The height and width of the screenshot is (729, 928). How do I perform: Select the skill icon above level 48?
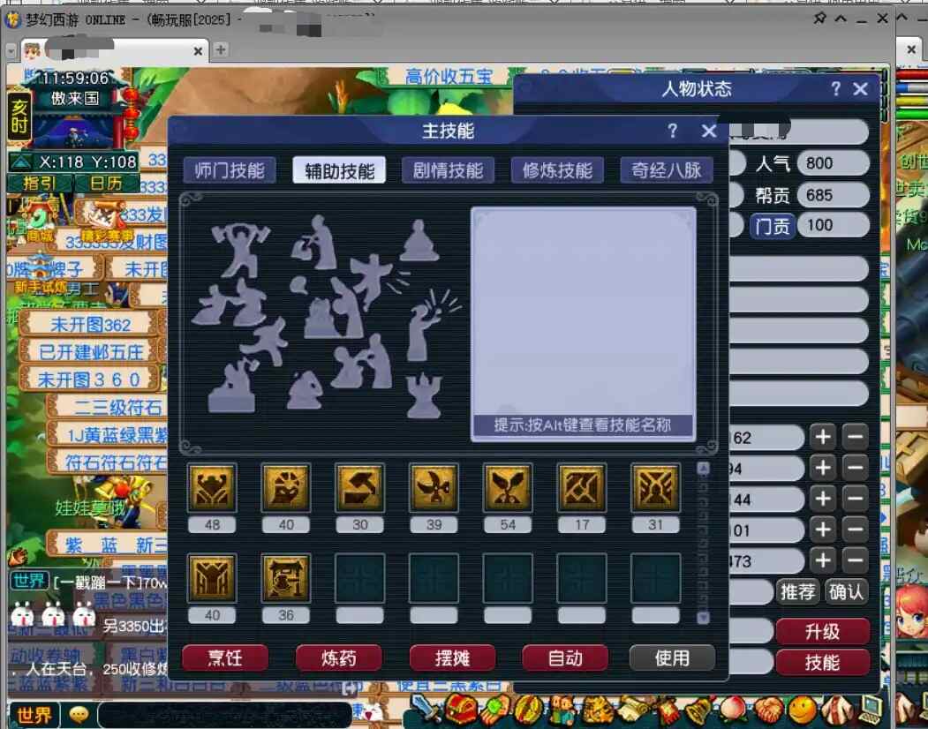[x=212, y=487]
